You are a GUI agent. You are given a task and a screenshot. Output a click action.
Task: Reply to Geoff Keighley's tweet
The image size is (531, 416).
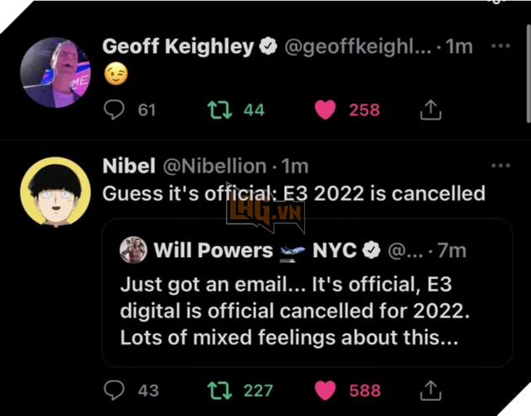click(114, 109)
